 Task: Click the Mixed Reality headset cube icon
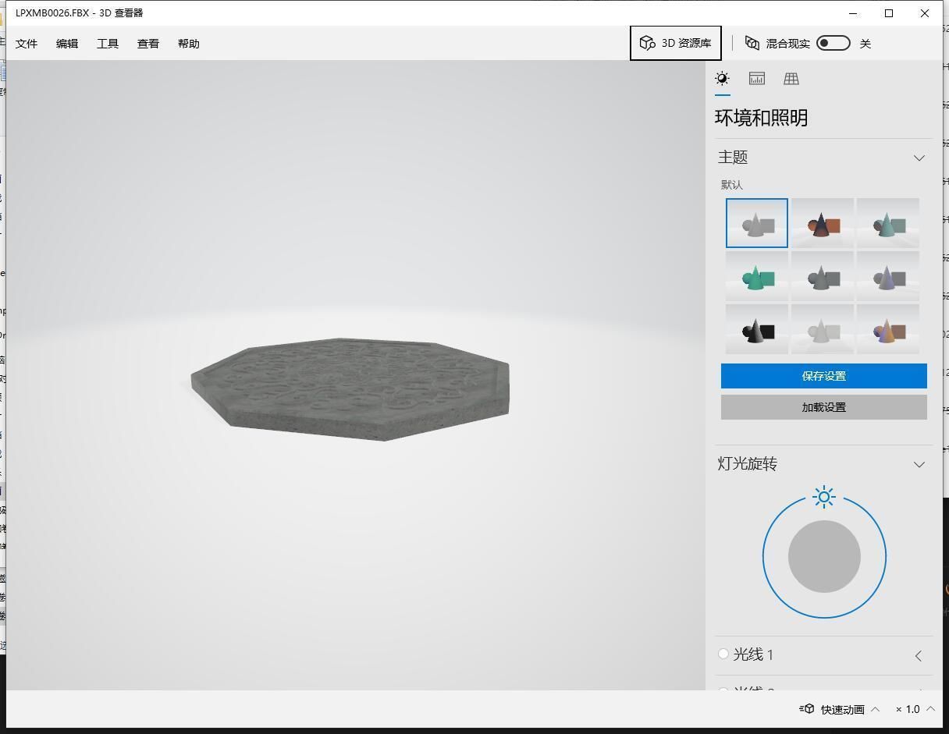(x=752, y=43)
